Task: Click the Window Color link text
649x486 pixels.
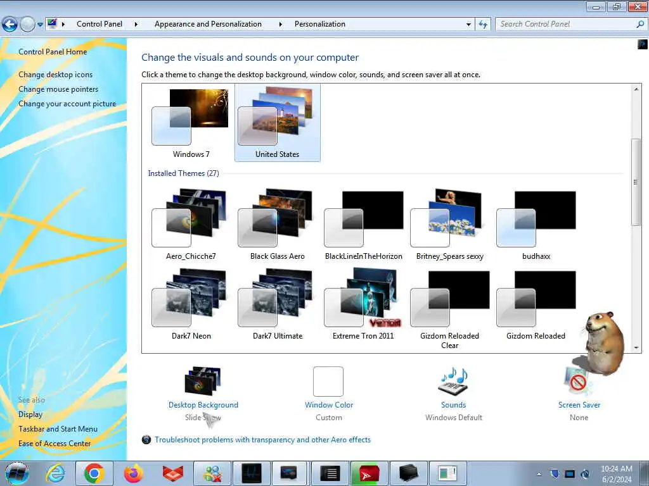Action: coord(329,405)
